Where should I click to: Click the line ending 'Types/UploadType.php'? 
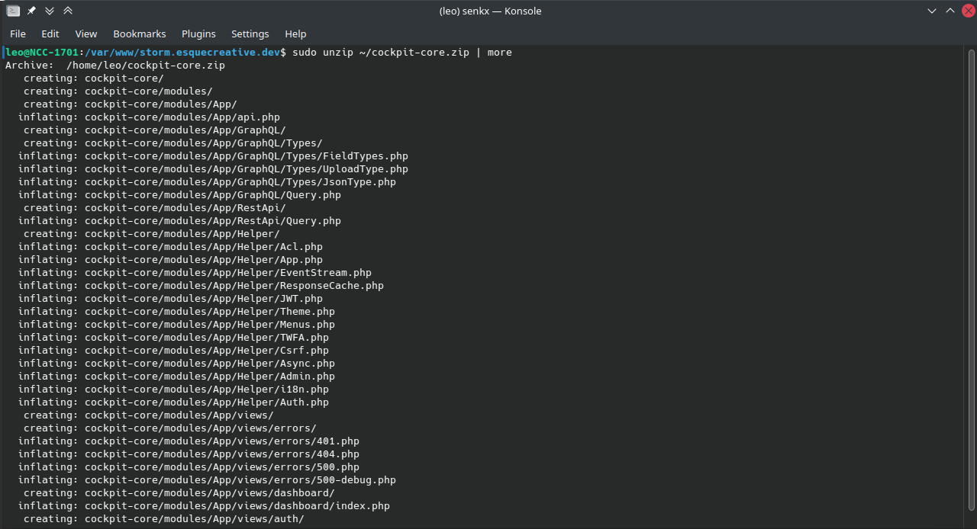[213, 169]
